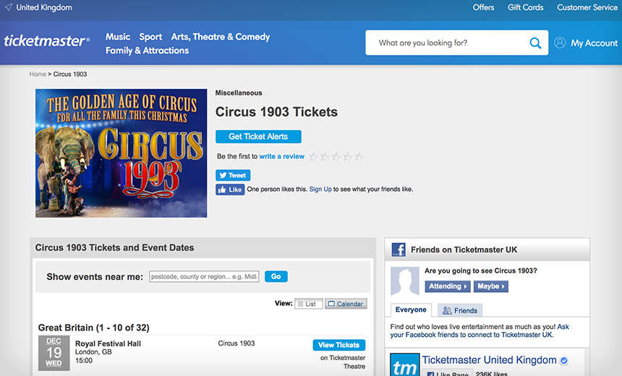Click the Facebook Like thumbs-up button
This screenshot has width=622, height=376.
click(230, 189)
